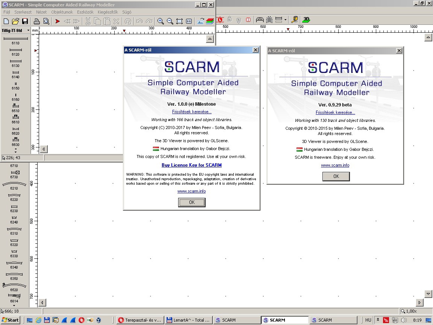Open the Eszközök menu
This screenshot has height=325, width=433.
tap(85, 12)
